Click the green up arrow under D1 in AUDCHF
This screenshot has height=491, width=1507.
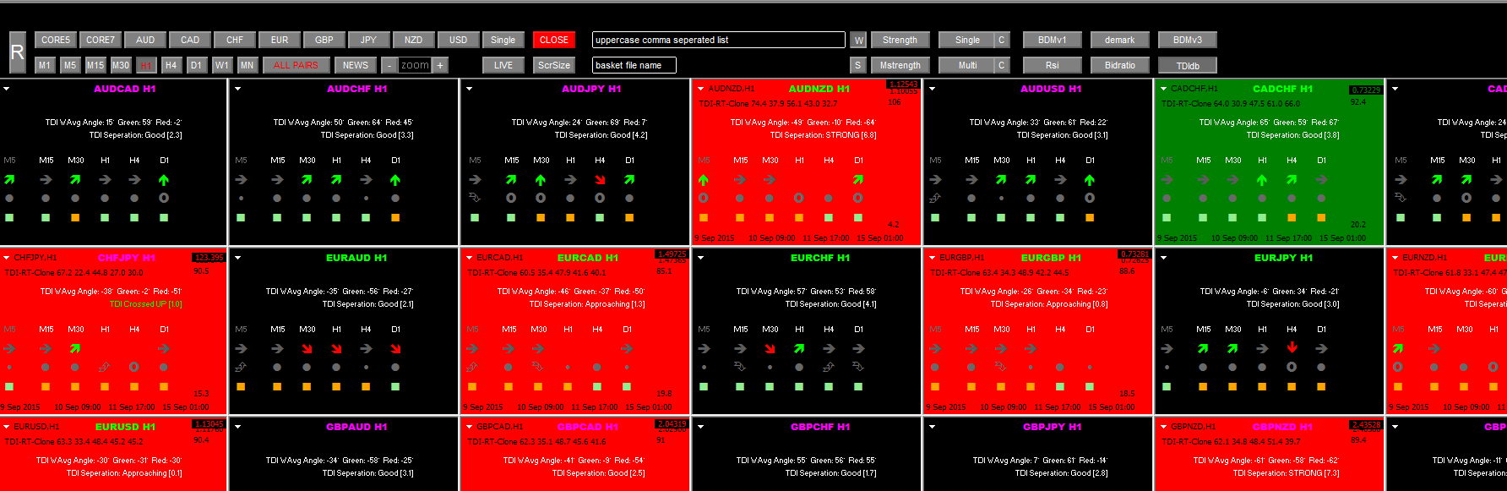point(395,180)
